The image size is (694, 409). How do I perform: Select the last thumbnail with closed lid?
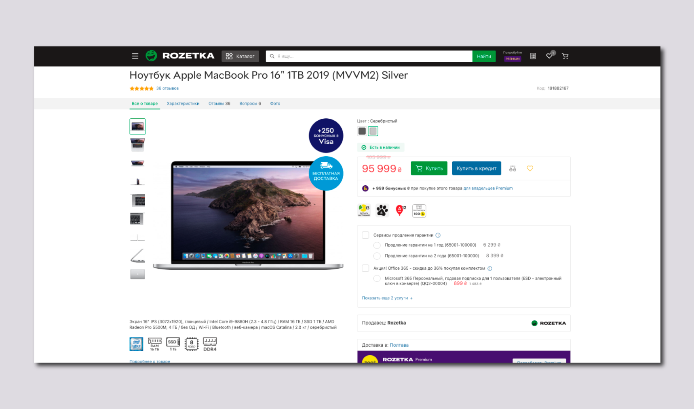tap(137, 274)
